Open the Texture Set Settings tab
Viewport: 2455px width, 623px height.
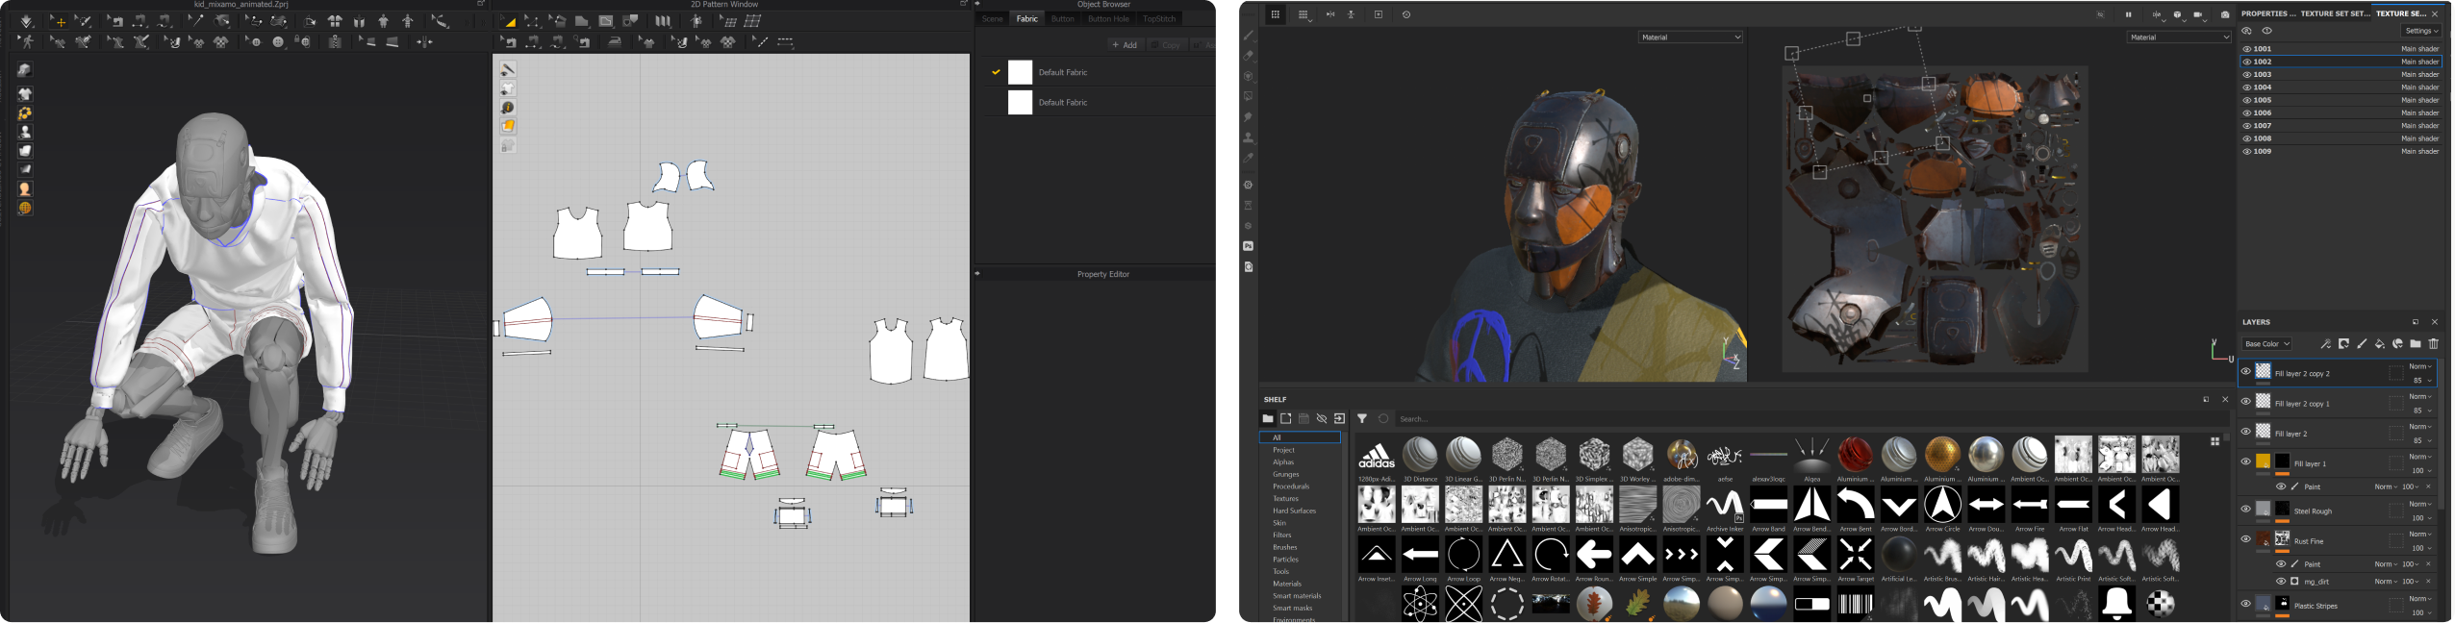click(2335, 13)
